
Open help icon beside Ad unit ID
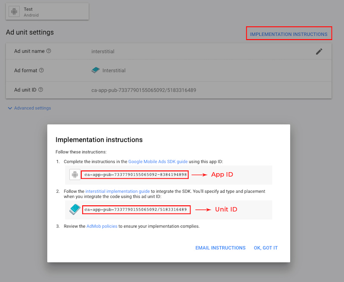click(x=40, y=90)
